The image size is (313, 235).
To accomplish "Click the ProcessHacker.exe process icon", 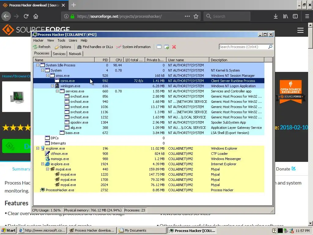I will point(42,190).
